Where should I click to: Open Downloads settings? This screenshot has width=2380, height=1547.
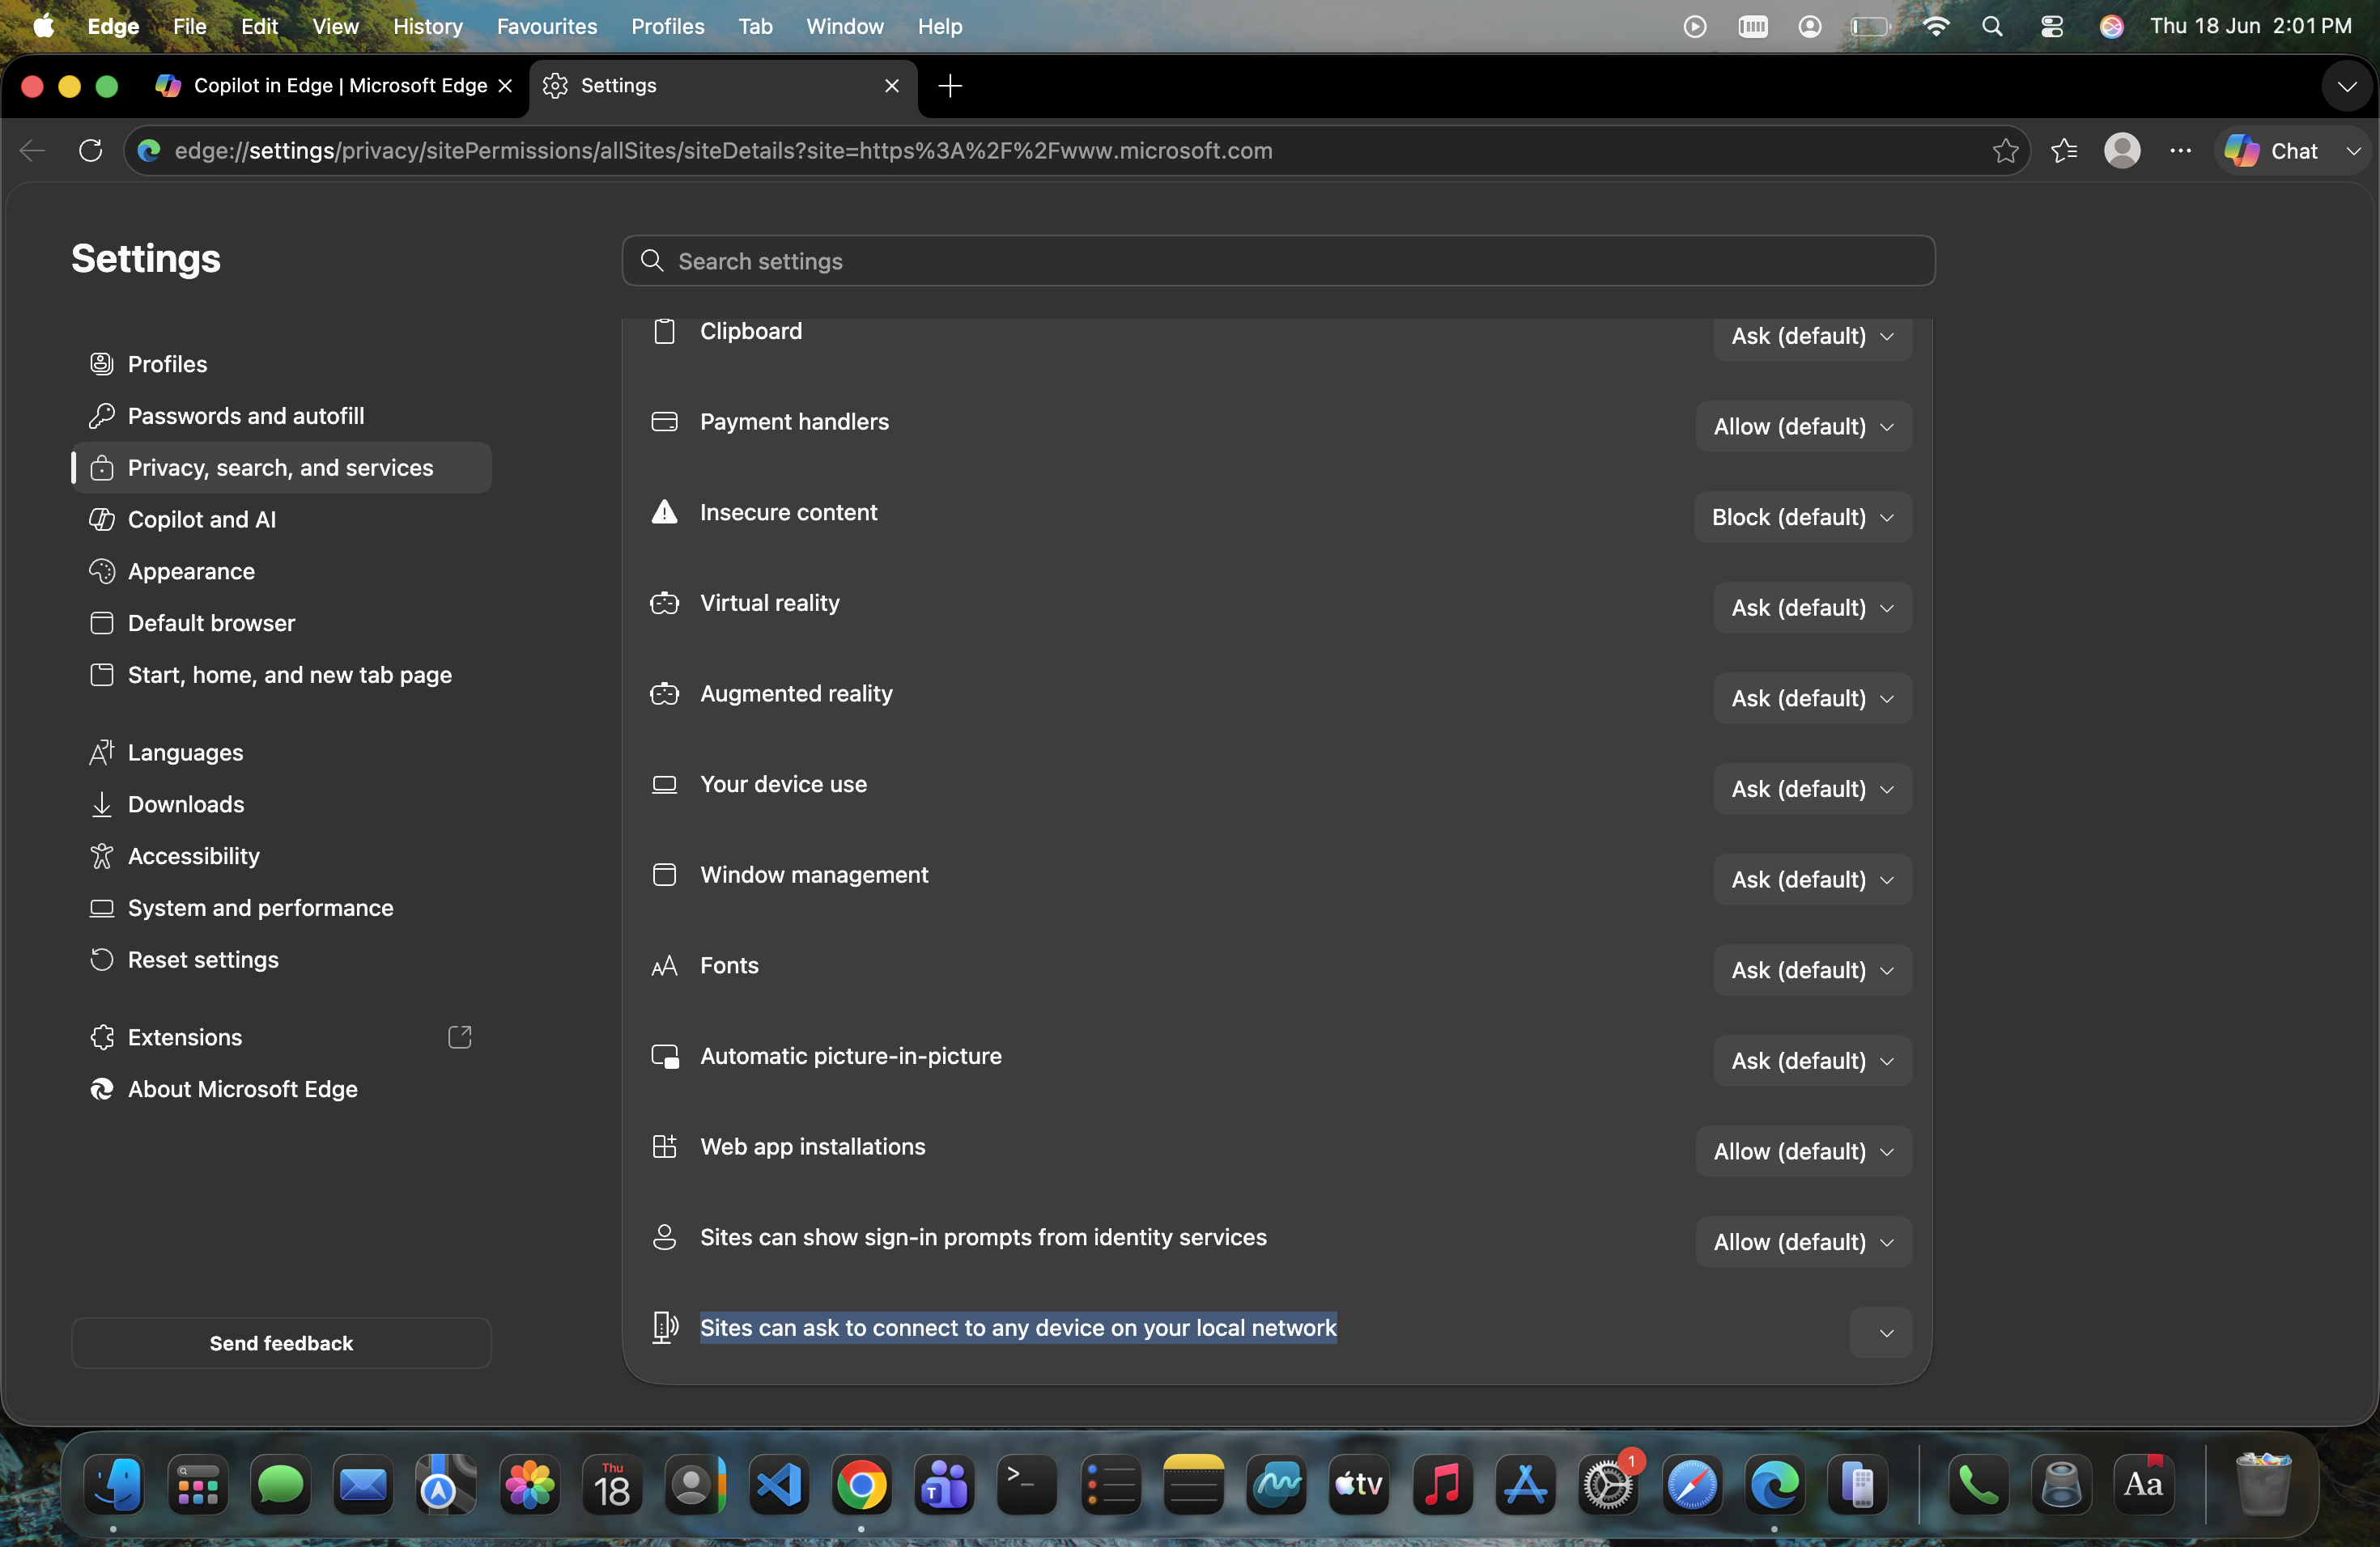pos(281,804)
